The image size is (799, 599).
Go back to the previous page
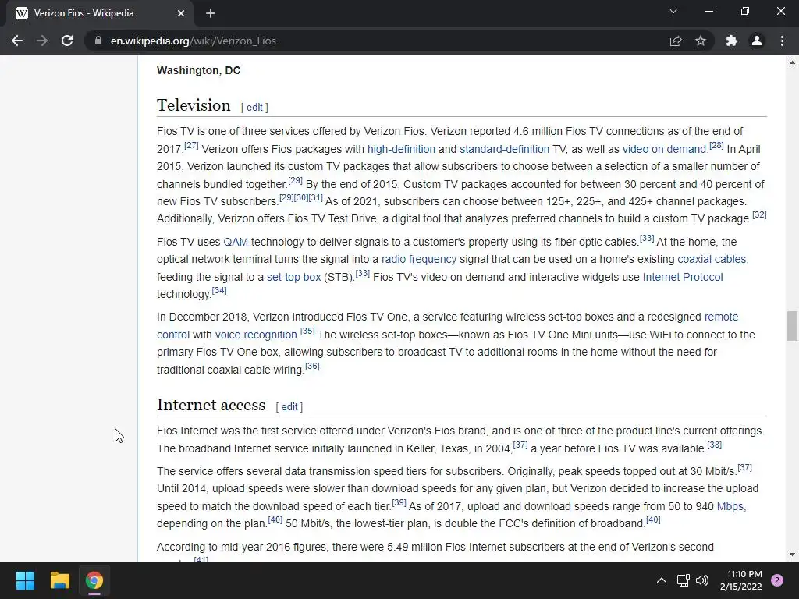17,41
